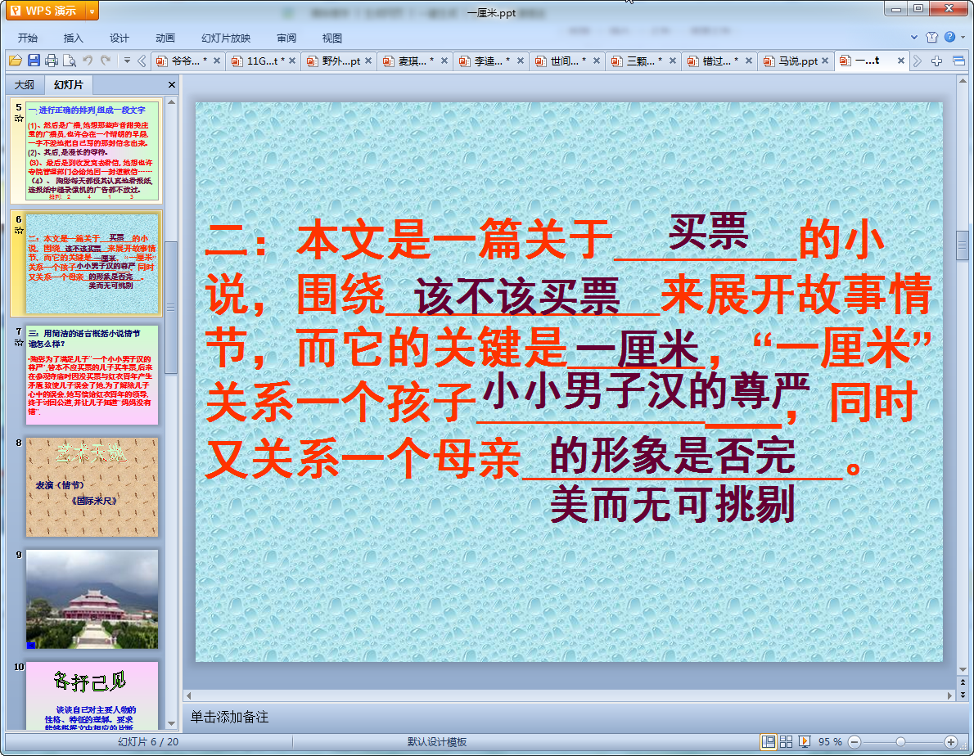Viewport: 974px width, 756px height.
Task: Open the skin (shirt) icon
Action: click(x=931, y=38)
